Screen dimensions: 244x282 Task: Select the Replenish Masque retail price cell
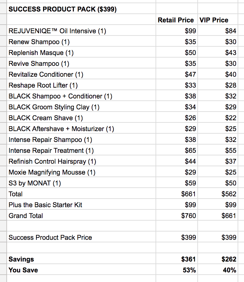tap(190, 53)
